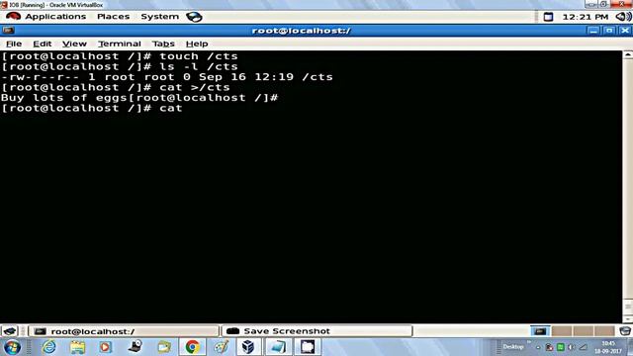This screenshot has width=633, height=356.
Task: Switch to VirtualBox cube icon on taskbar
Action: pyautogui.click(x=248, y=347)
